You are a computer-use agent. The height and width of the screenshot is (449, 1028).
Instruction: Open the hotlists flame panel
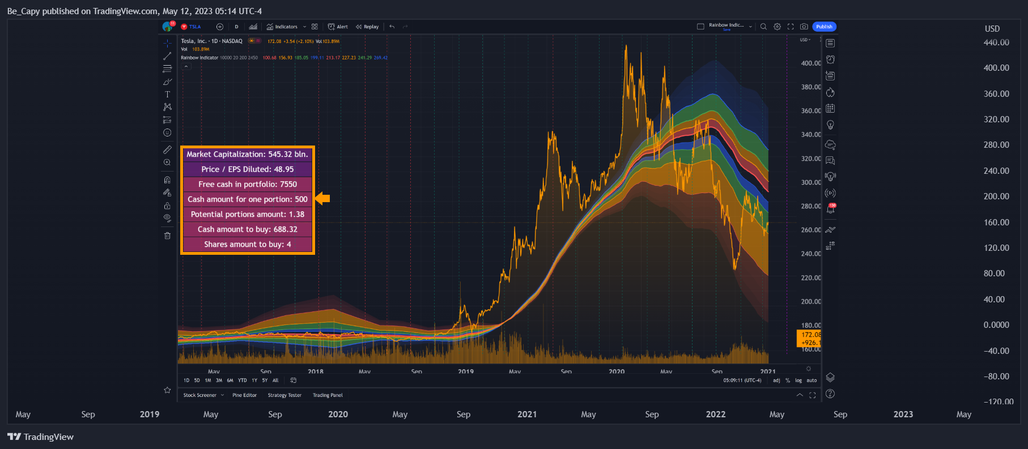830,92
